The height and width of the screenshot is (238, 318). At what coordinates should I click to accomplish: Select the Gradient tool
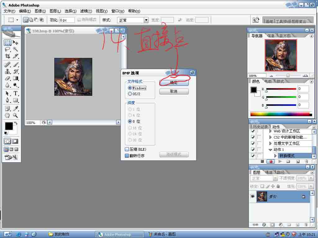click(16, 78)
